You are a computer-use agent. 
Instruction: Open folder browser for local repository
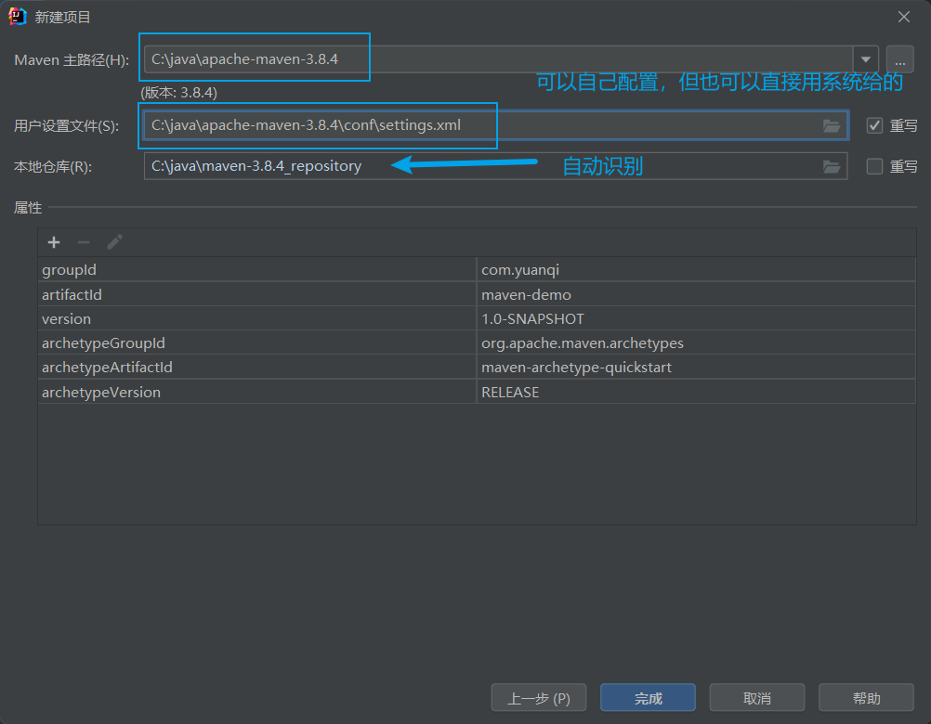click(x=832, y=167)
